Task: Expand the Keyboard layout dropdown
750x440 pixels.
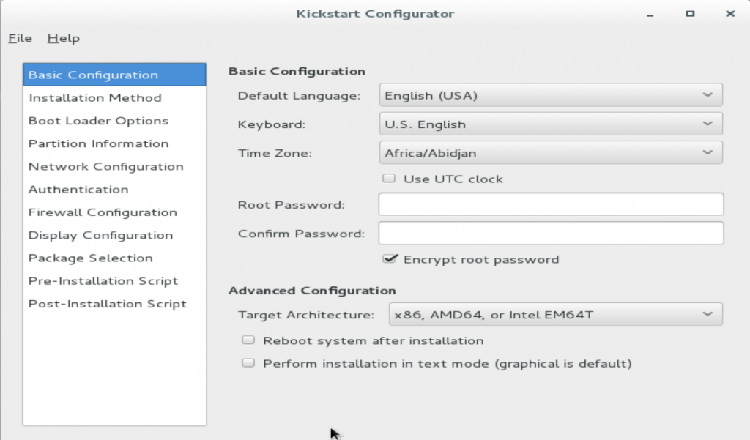Action: [x=551, y=124]
